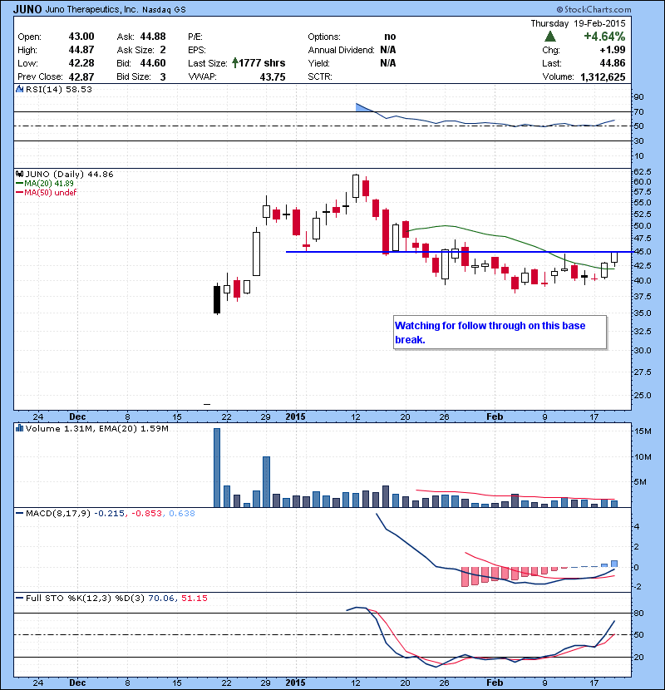Image resolution: width=665 pixels, height=690 pixels.
Task: Click the Low price 42.28
Action: coord(81,63)
